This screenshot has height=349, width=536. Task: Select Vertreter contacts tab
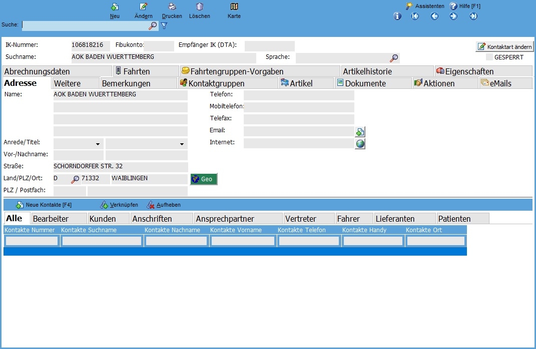tap(309, 219)
